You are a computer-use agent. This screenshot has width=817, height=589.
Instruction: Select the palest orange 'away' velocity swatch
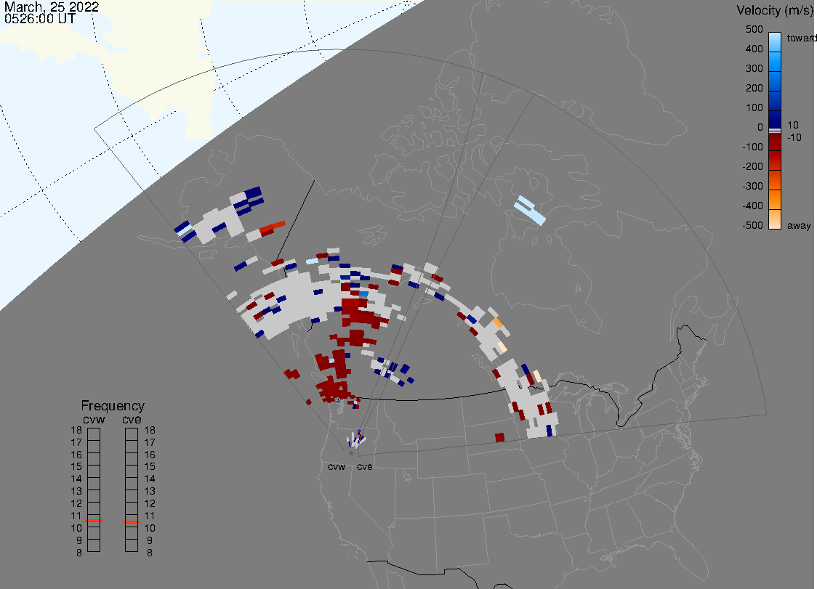(x=775, y=219)
